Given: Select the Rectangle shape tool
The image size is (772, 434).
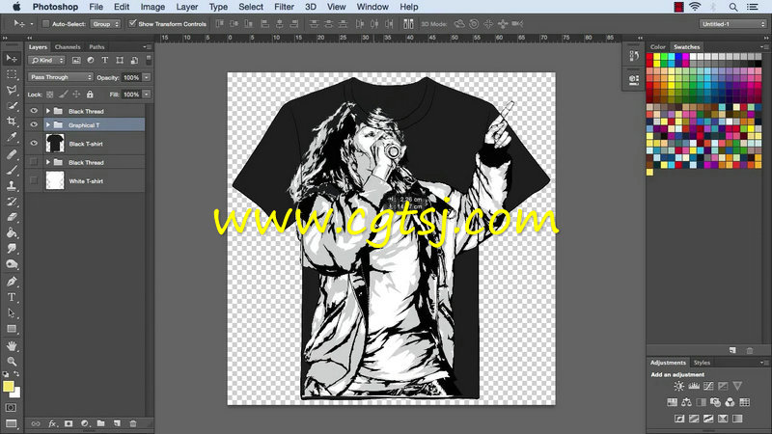Looking at the screenshot, I should 12,329.
